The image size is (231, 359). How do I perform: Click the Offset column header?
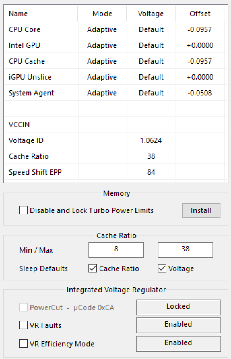(x=200, y=14)
